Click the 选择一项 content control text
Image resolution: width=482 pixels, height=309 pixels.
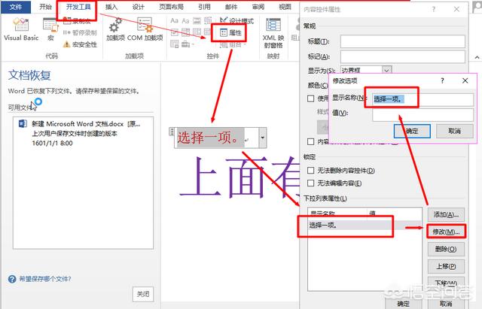tap(208, 138)
